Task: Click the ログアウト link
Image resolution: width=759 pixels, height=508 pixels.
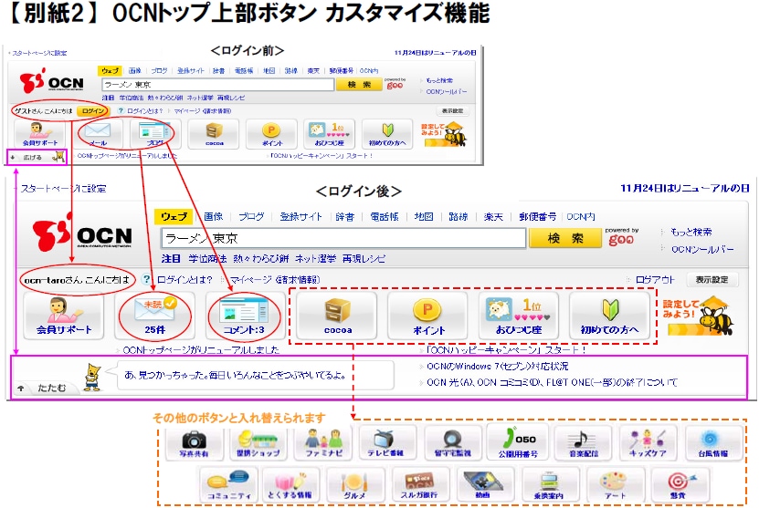Action: coord(654,280)
